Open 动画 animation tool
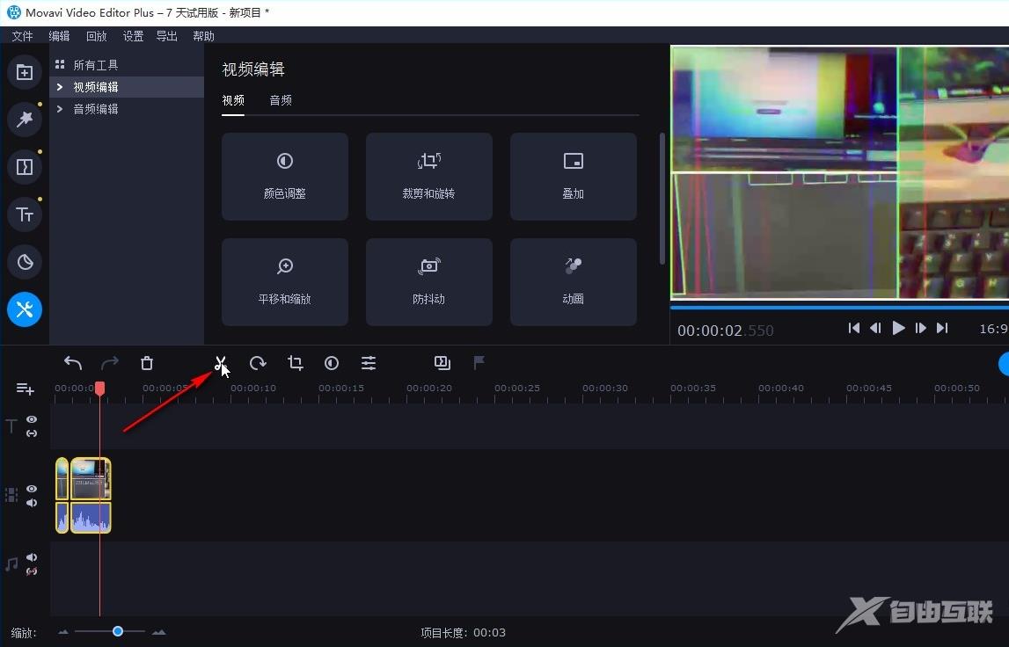 click(x=574, y=282)
